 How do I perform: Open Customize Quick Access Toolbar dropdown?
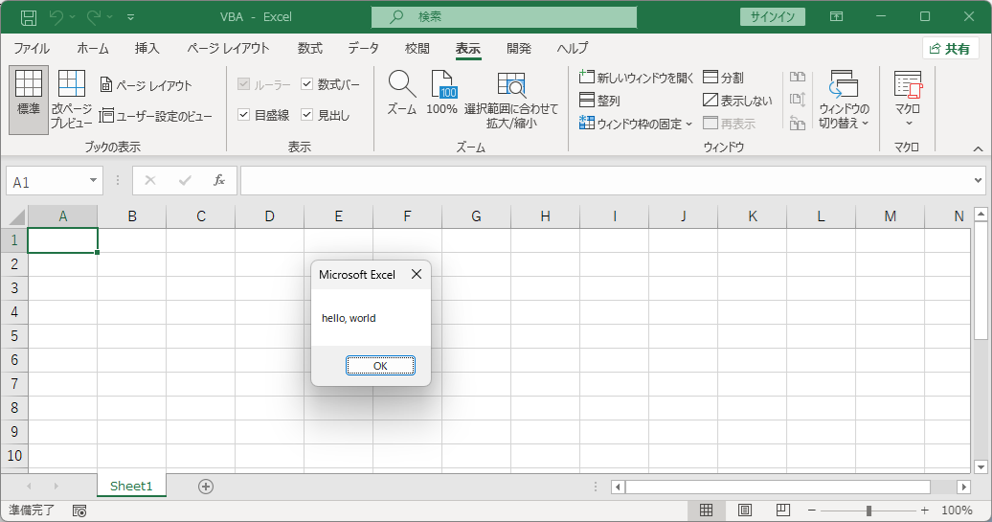point(130,17)
